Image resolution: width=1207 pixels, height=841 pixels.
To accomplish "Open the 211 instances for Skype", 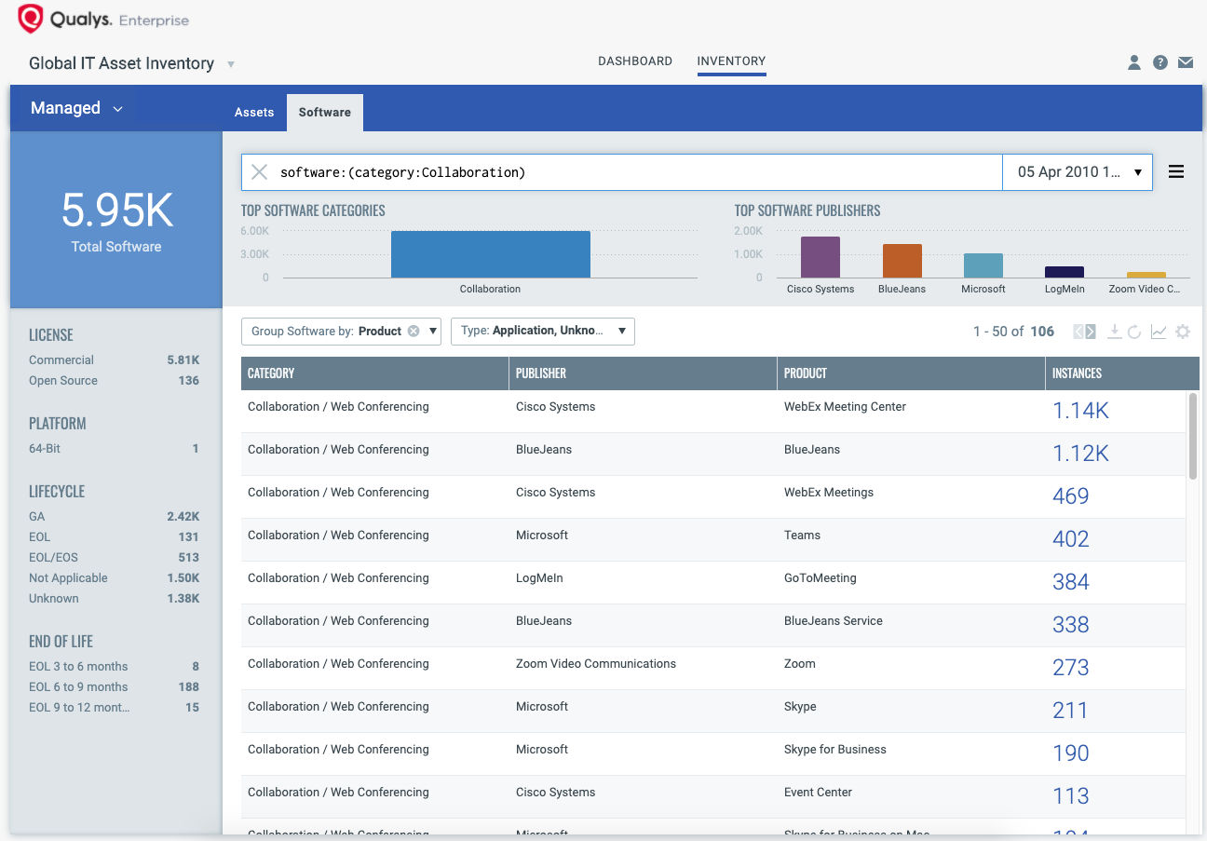I will point(1070,711).
